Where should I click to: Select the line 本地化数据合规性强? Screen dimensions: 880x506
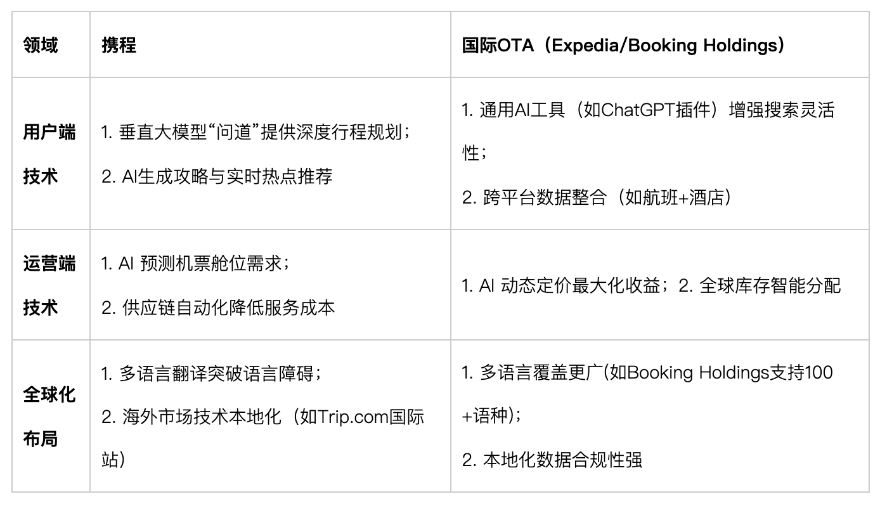552,460
